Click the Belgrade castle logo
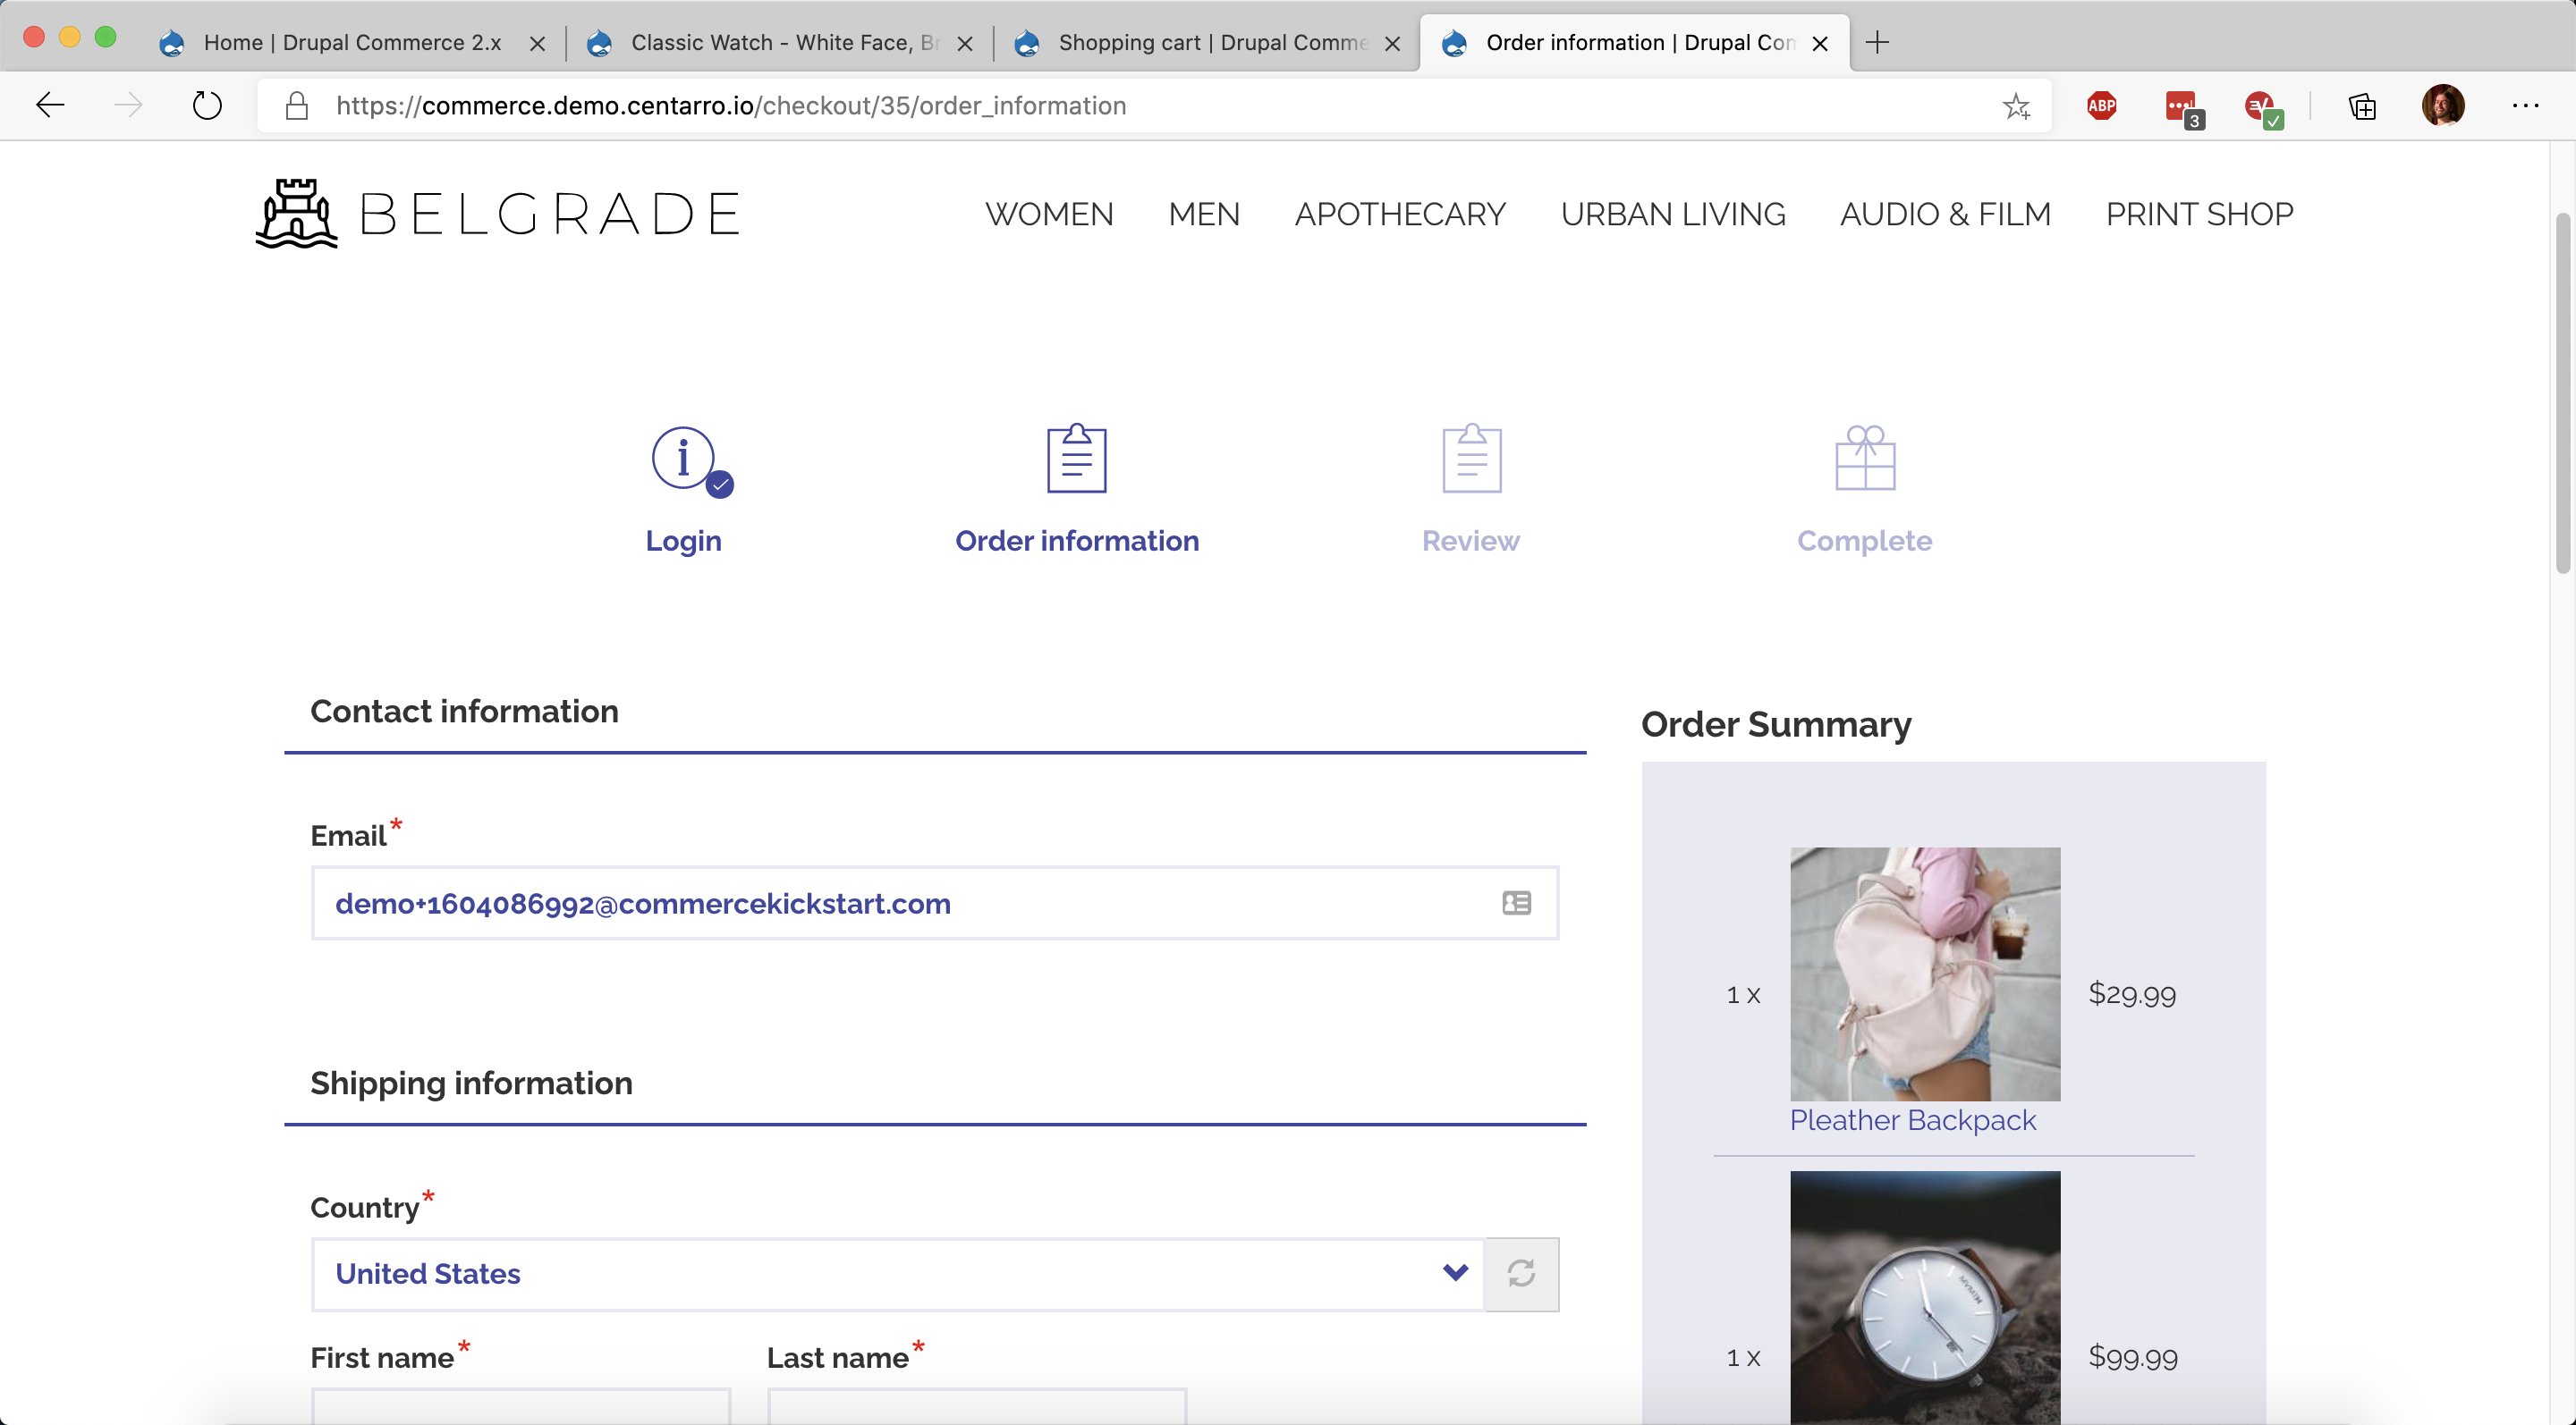This screenshot has height=1425, width=2576. click(296, 212)
